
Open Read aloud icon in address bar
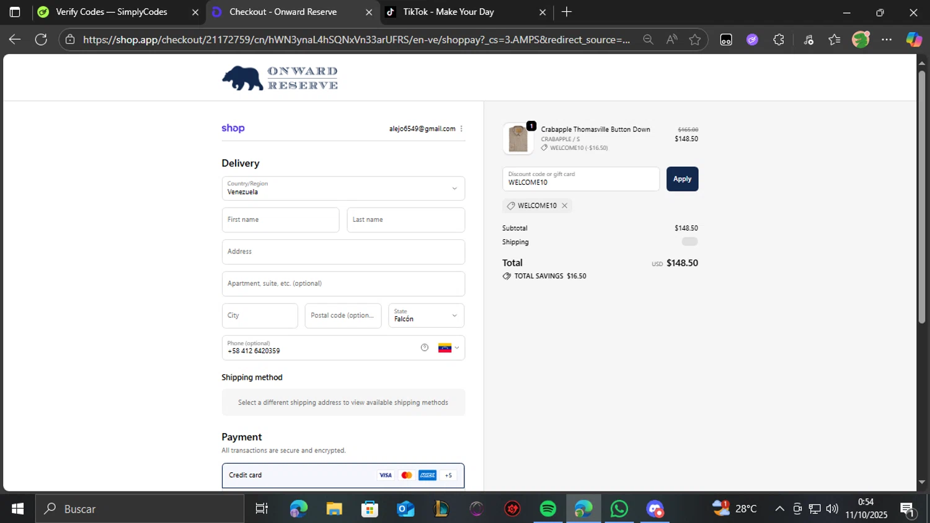(x=671, y=40)
